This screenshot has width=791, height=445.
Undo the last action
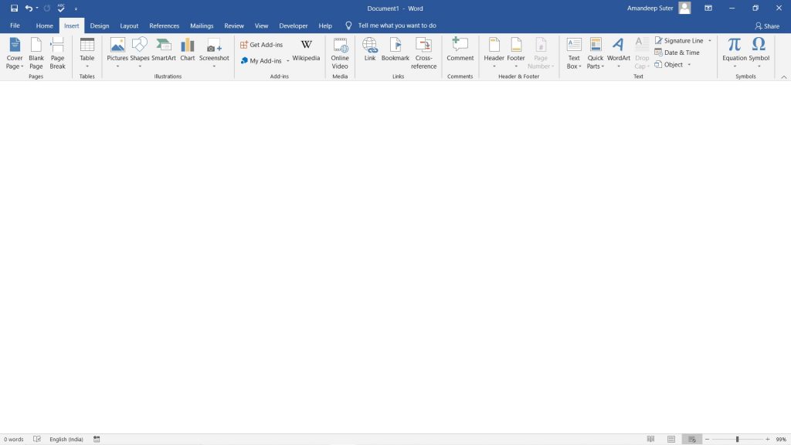tap(29, 8)
